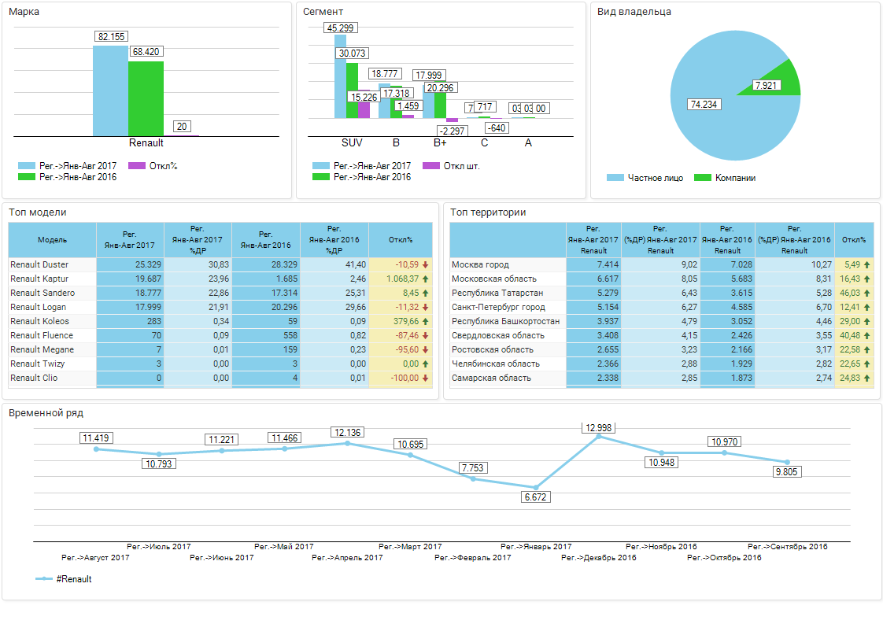
Task: Click Временной ряд panel title
Action: click(46, 413)
